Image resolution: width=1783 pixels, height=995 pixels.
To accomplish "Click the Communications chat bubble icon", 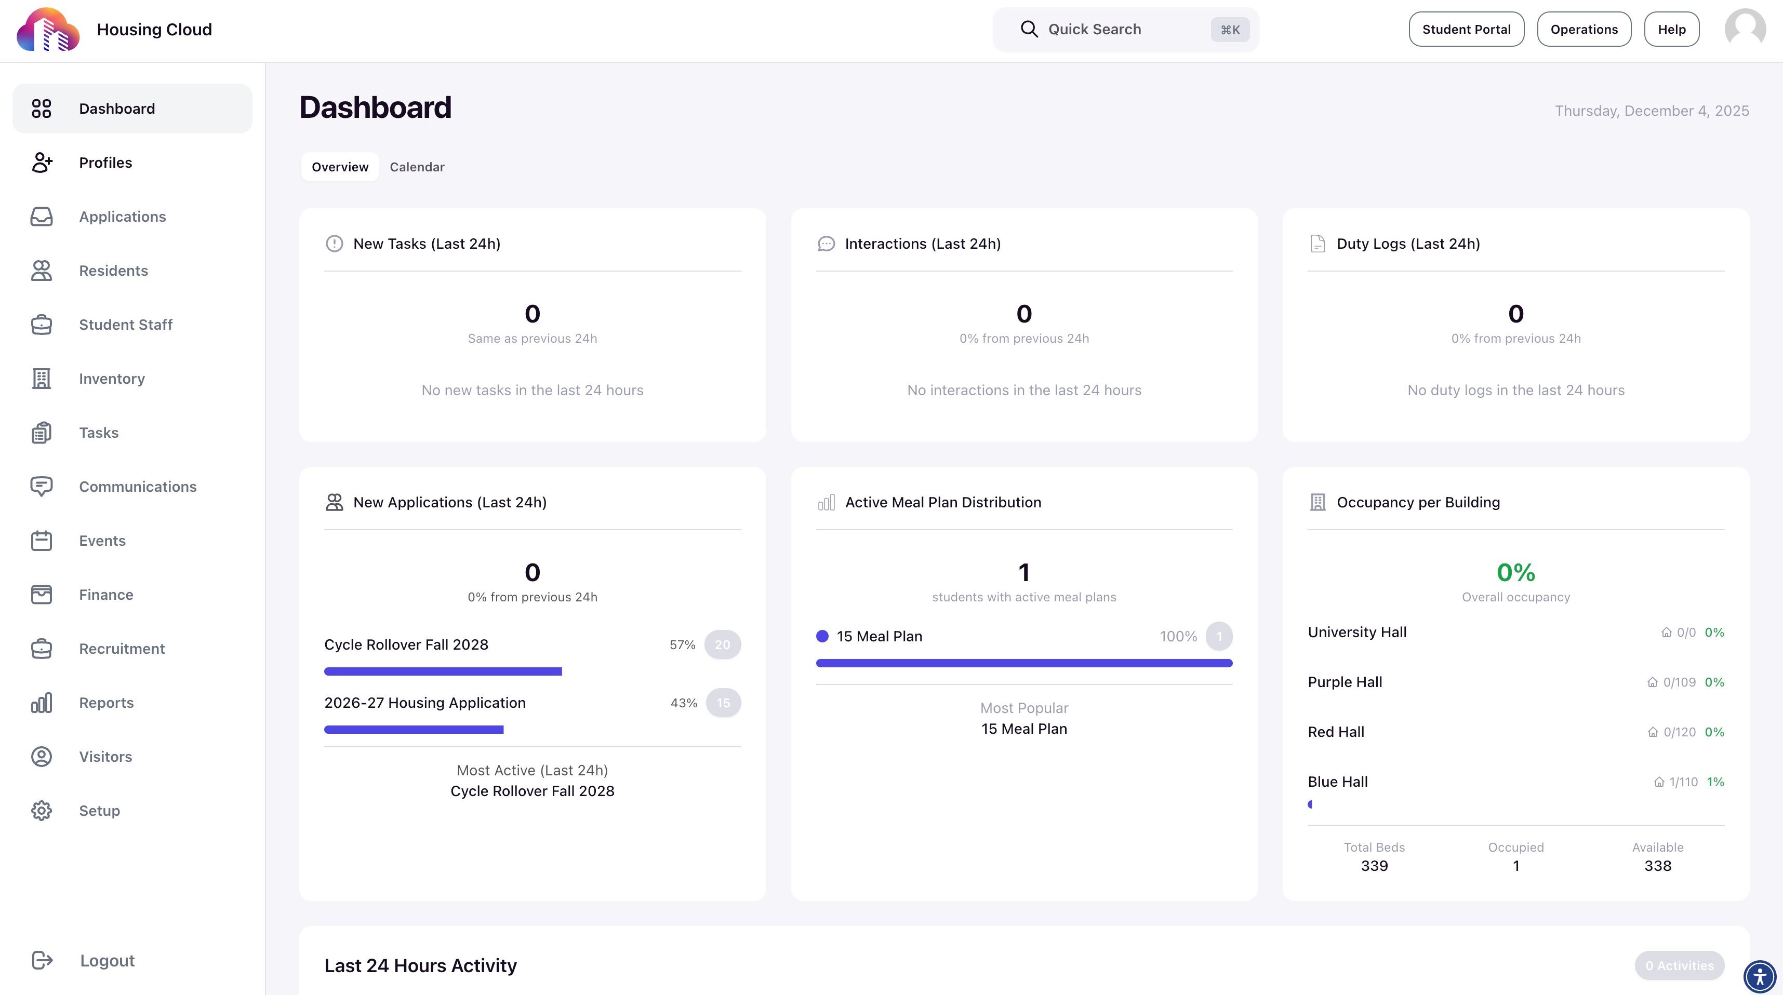I will pyautogui.click(x=42, y=487).
